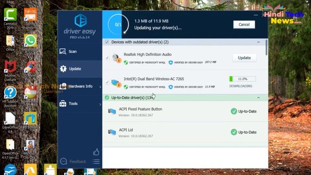Viewport: 311px width, 175px height.
Task: Open the Office folder on desktop
Action: click(10, 44)
